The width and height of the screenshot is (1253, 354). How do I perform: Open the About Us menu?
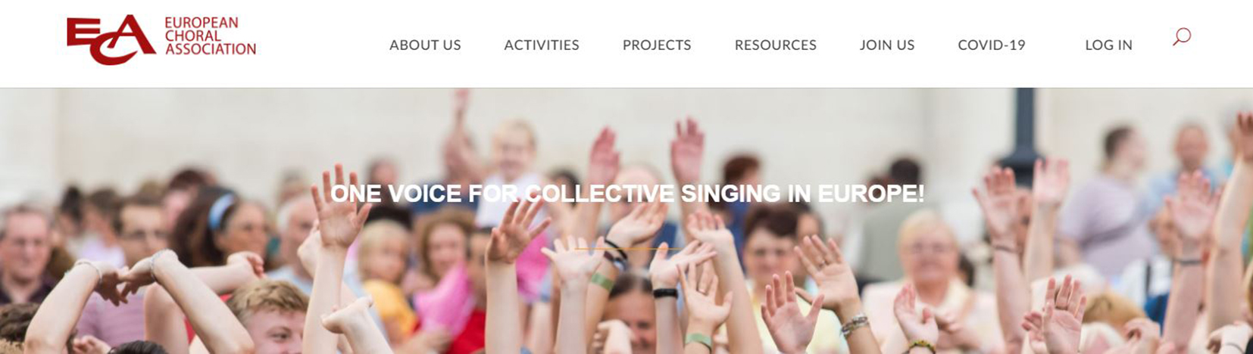(x=425, y=45)
